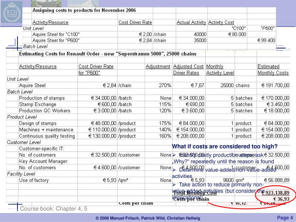Select the "Aquire Steel for "C100"" cell
Image resolution: width=296 pixels, height=222 pixels.
56,34
